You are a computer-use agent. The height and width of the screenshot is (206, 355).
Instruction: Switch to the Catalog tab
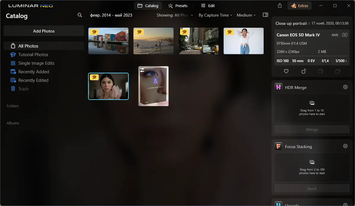tap(148, 6)
